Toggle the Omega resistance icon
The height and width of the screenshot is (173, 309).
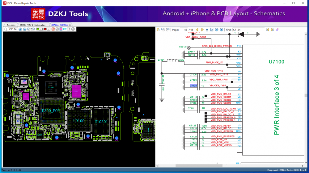[69, 29]
